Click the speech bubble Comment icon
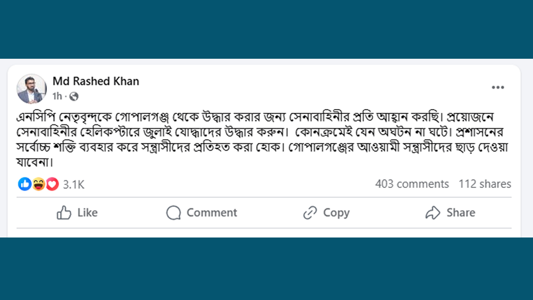The width and height of the screenshot is (533, 300). pos(173,213)
